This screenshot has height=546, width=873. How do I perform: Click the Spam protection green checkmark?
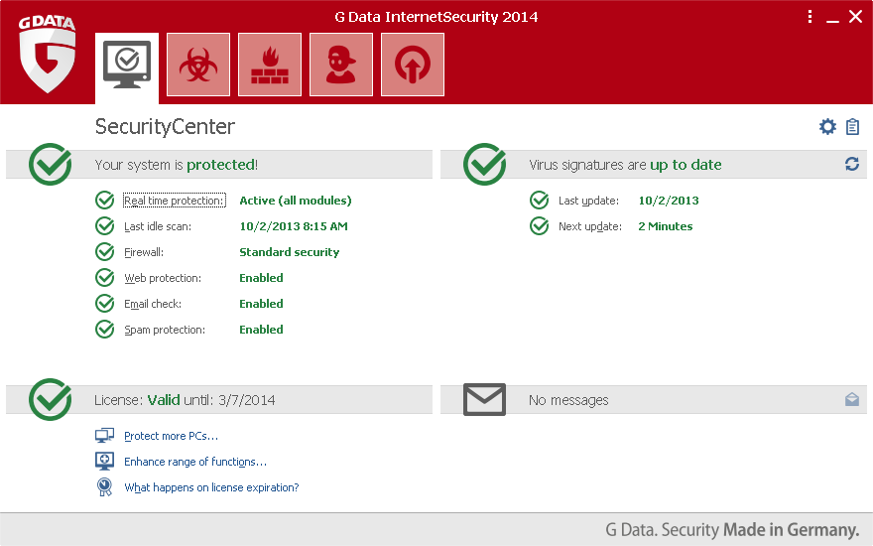pyautogui.click(x=105, y=330)
